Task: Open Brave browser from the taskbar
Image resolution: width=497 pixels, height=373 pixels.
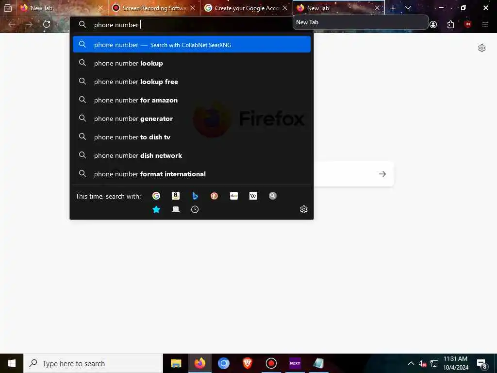Action: [x=247, y=363]
